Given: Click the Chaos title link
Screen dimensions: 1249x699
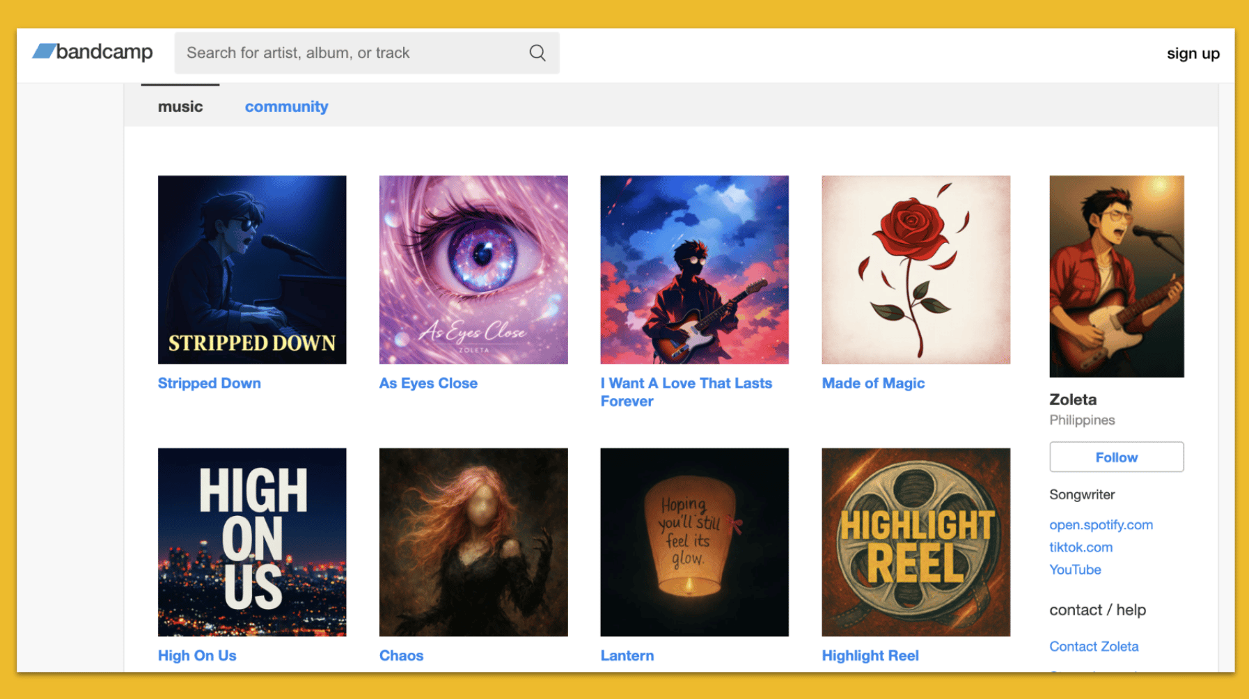Looking at the screenshot, I should 401,655.
